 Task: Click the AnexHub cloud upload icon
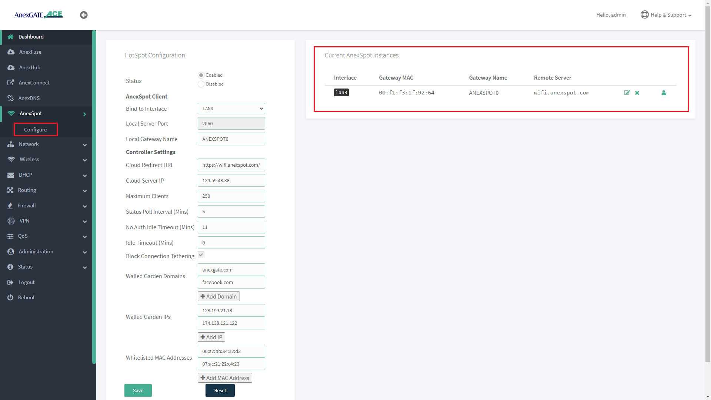11,67
